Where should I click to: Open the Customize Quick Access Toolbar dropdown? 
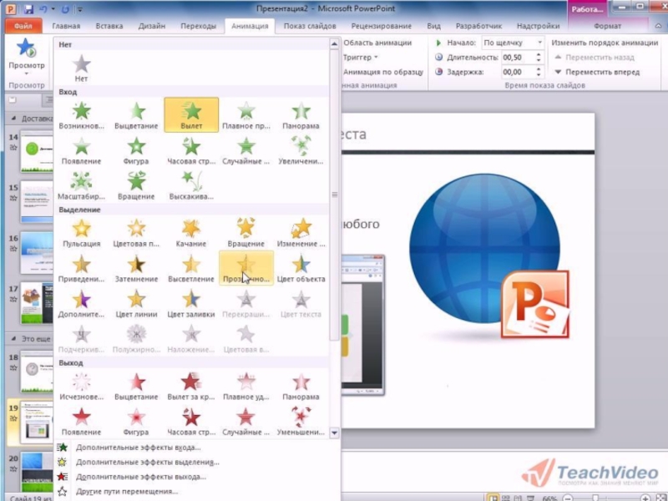[x=80, y=9]
